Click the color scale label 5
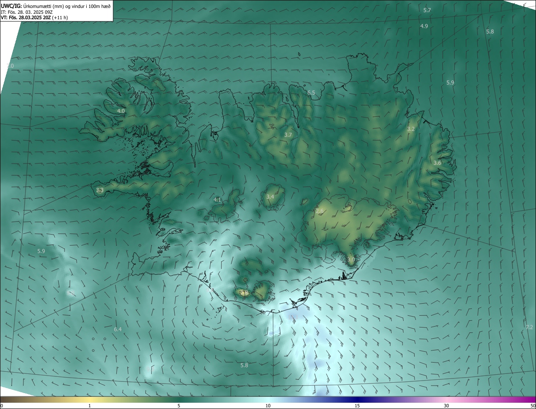The image size is (536, 409). (x=179, y=406)
